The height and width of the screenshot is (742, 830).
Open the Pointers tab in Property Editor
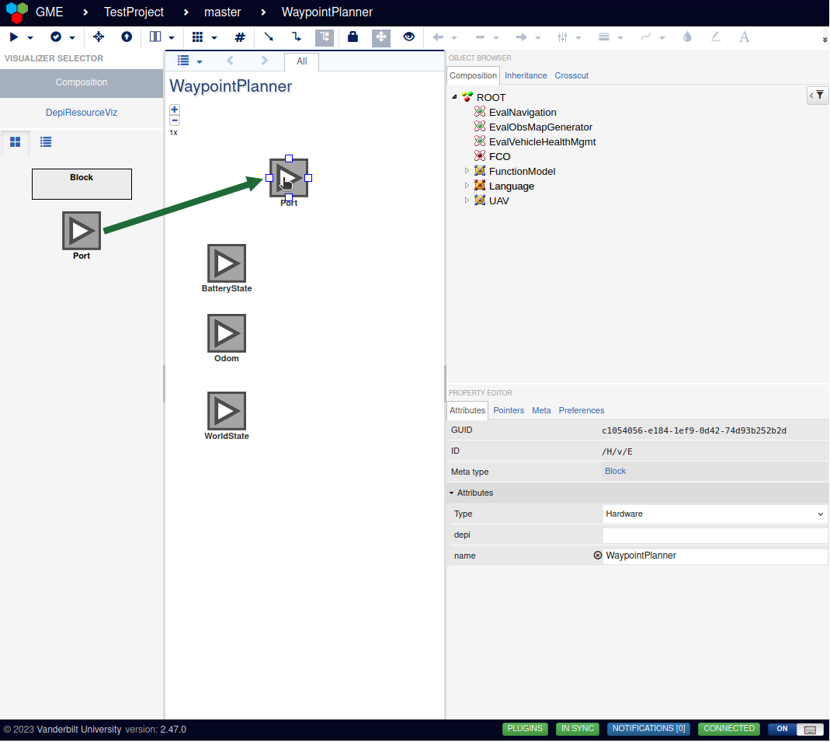509,410
